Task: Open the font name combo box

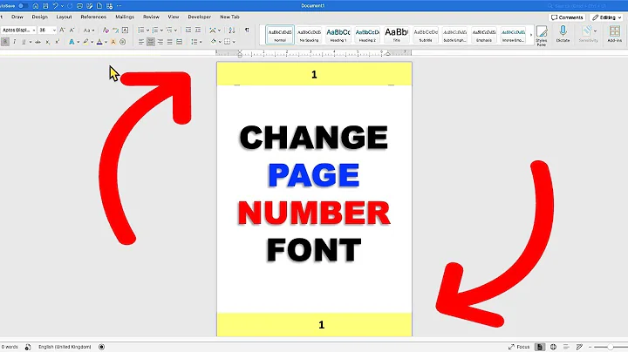Action: click(18, 30)
